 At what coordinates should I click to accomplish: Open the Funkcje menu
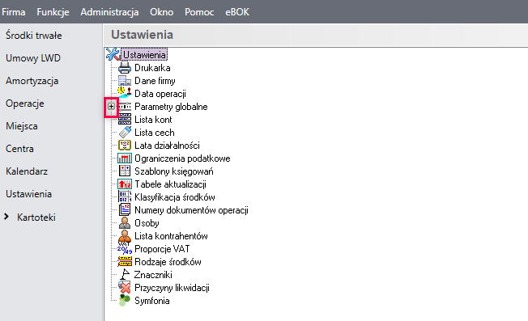pyautogui.click(x=53, y=12)
